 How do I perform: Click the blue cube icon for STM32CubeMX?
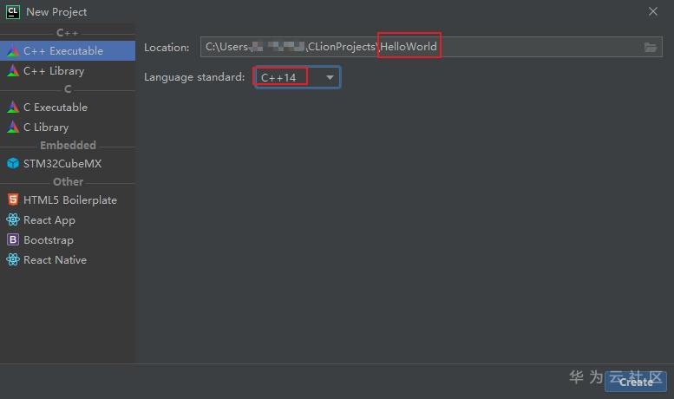(x=13, y=163)
